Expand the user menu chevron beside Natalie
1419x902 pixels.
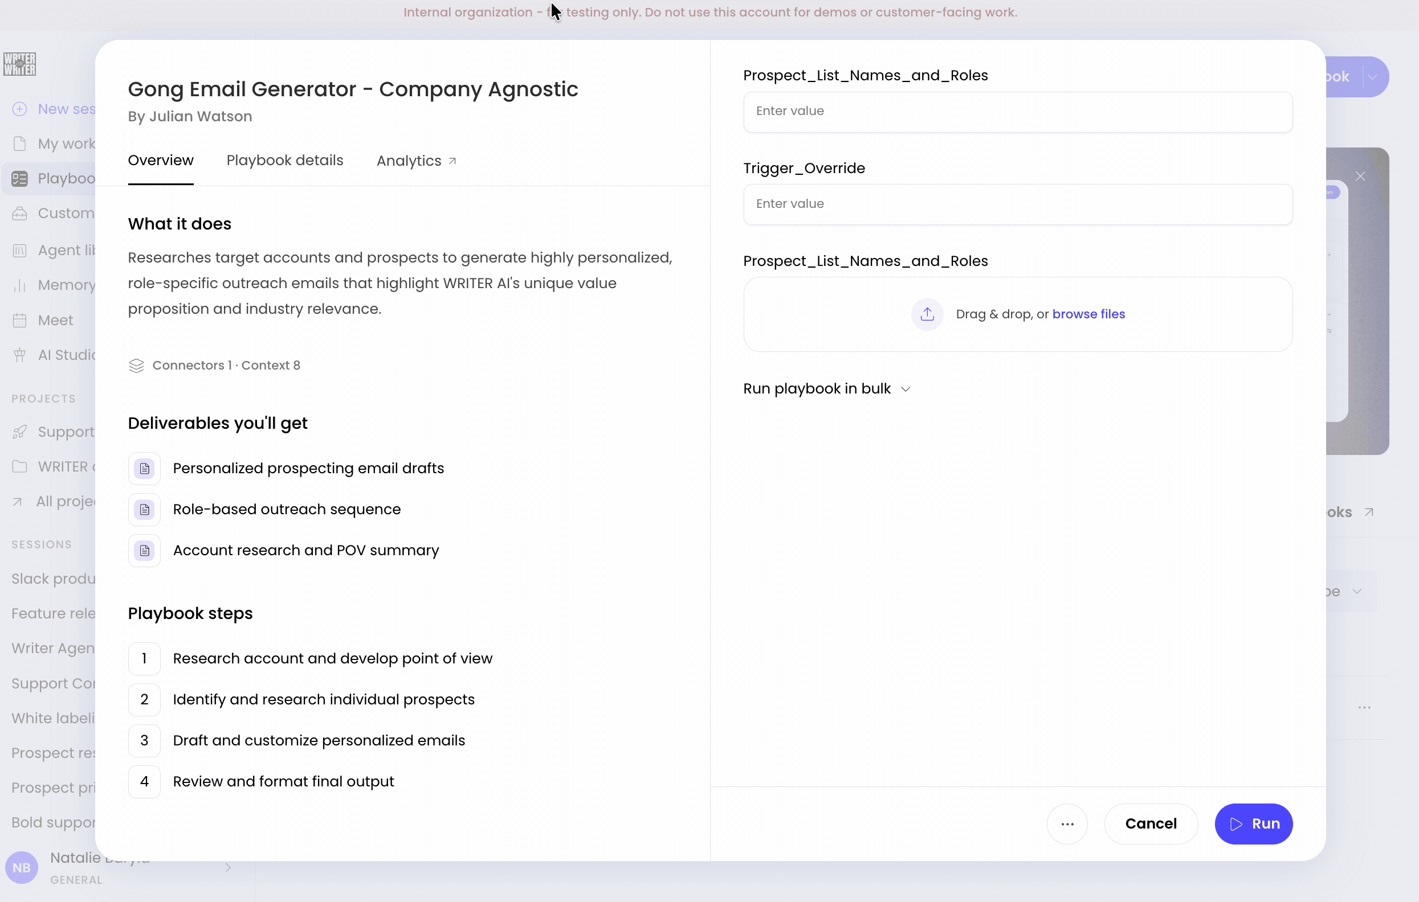(228, 867)
